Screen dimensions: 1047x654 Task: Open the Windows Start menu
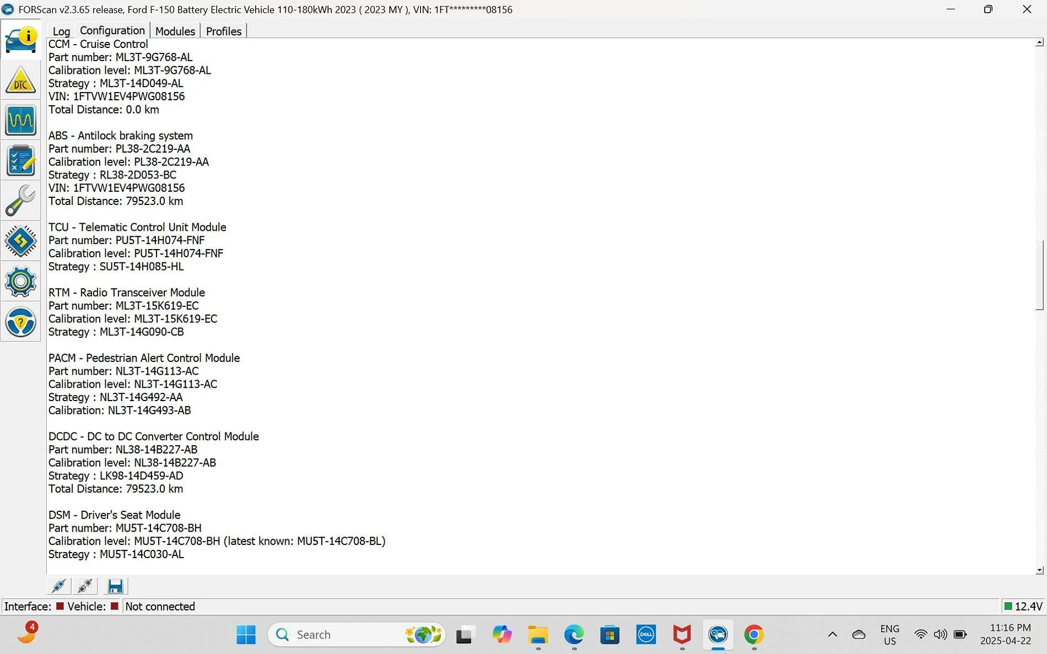(x=246, y=635)
